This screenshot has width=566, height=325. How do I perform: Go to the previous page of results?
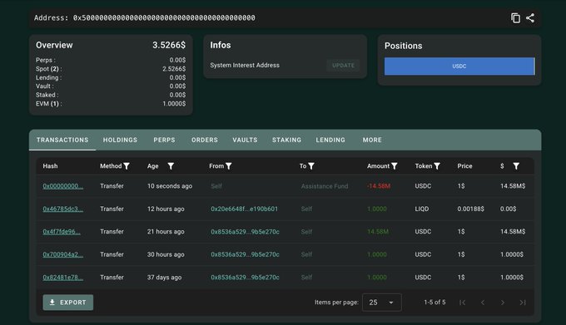point(483,303)
